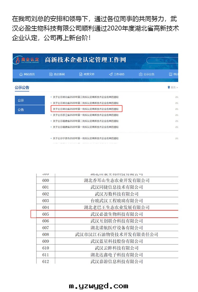Click the 首页 breadcrumb link
198x292 pixels.
coord(173,87)
